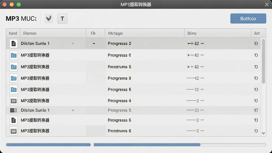
Task: Click the document icon in the Frrogresss 6 row
Action: (x=14, y=120)
